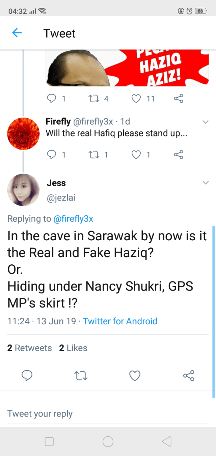Screen dimensions: 216x456
Task: Open dropdown arrow on Firefly's tweet
Action: coord(205,122)
